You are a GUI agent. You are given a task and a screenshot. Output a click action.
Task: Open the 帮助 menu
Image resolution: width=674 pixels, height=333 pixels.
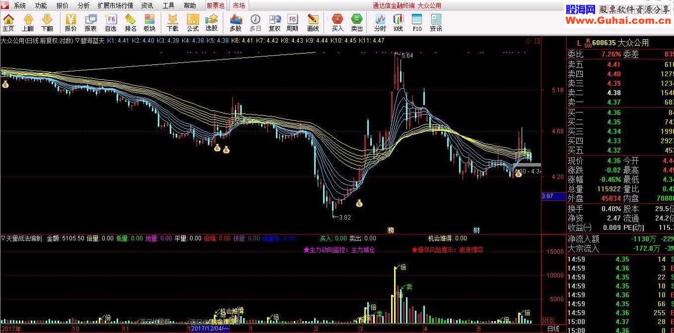click(x=190, y=5)
